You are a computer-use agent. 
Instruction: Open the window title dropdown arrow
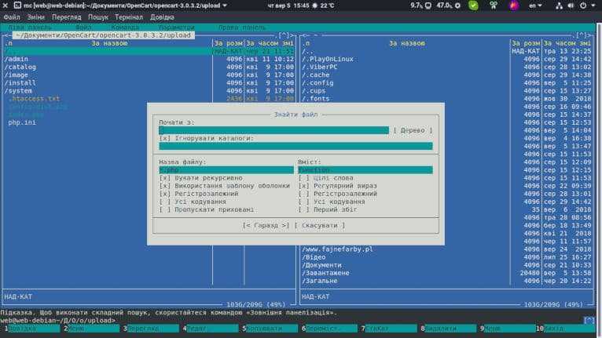(225, 5)
